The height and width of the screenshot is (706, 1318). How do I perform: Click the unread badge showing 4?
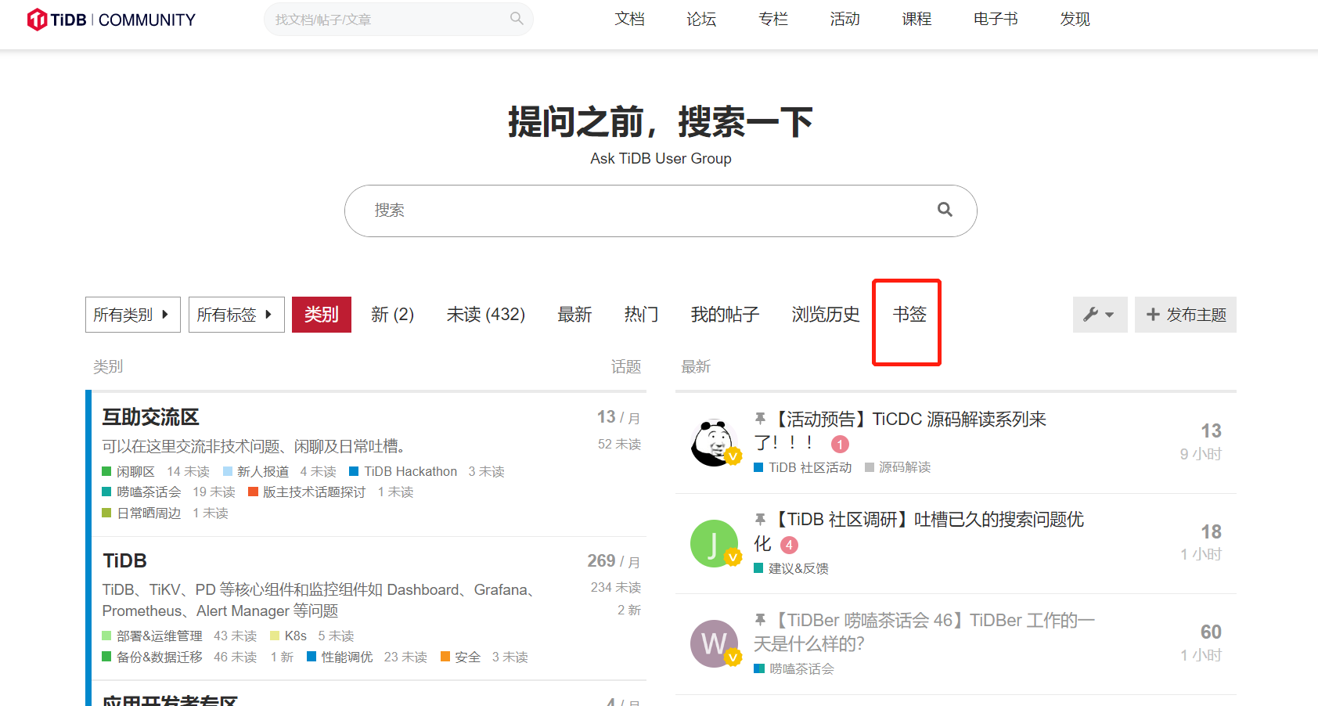[790, 545]
